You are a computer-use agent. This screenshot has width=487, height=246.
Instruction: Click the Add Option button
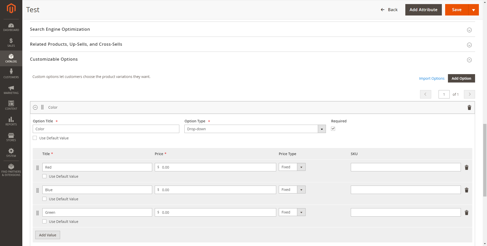pyautogui.click(x=461, y=78)
